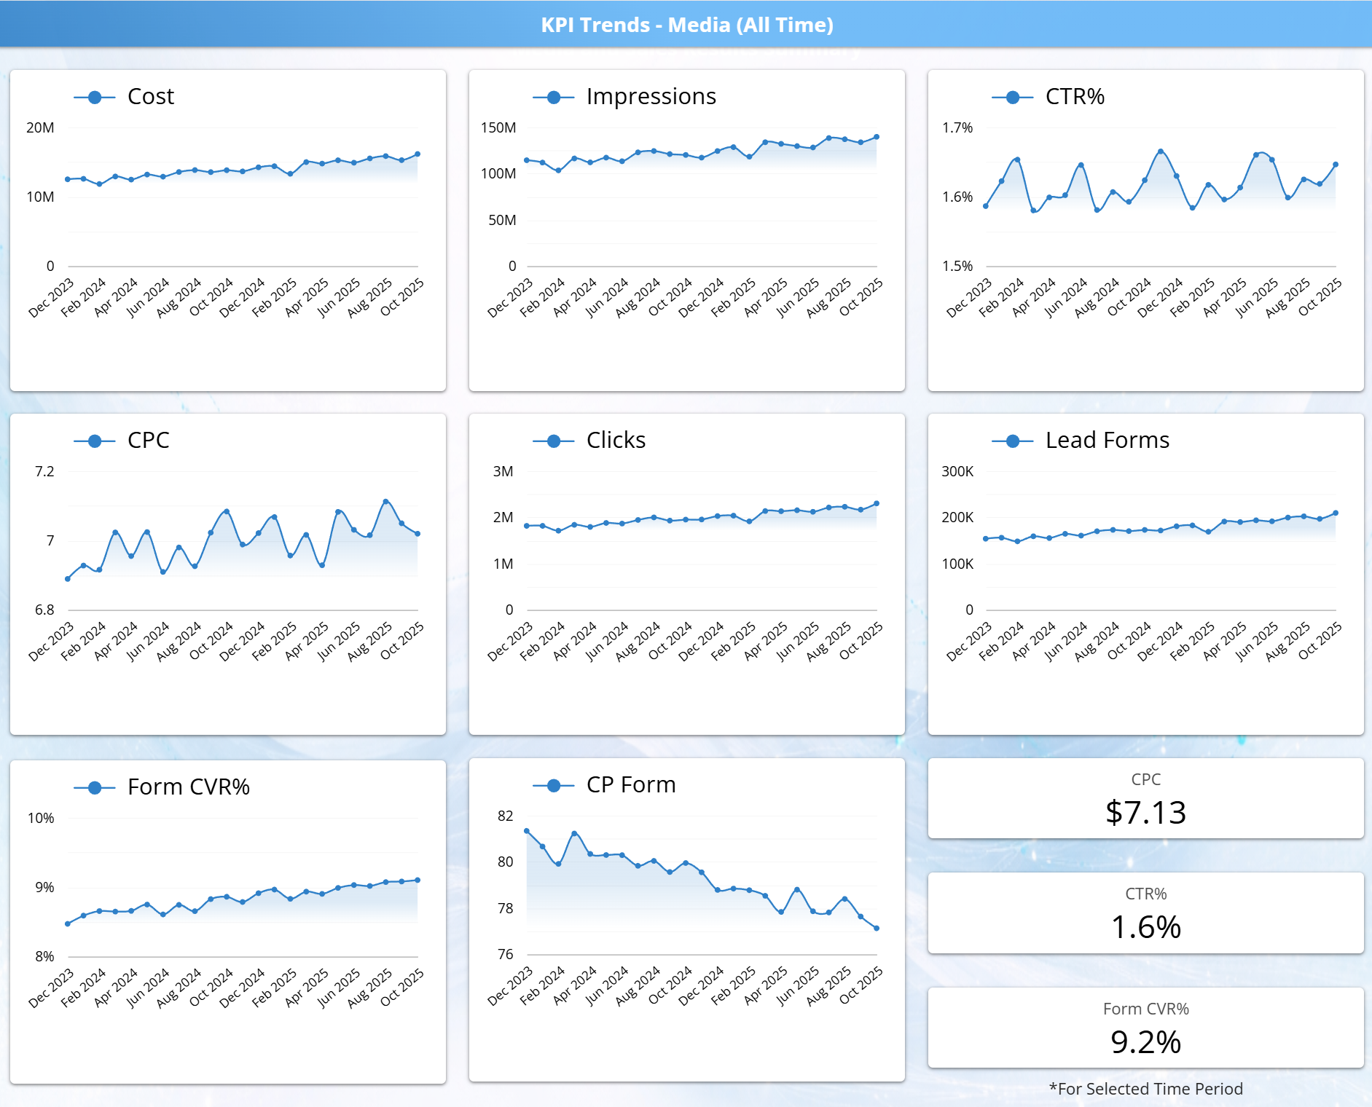
Task: Click the CP Form legend marker
Action: click(554, 785)
